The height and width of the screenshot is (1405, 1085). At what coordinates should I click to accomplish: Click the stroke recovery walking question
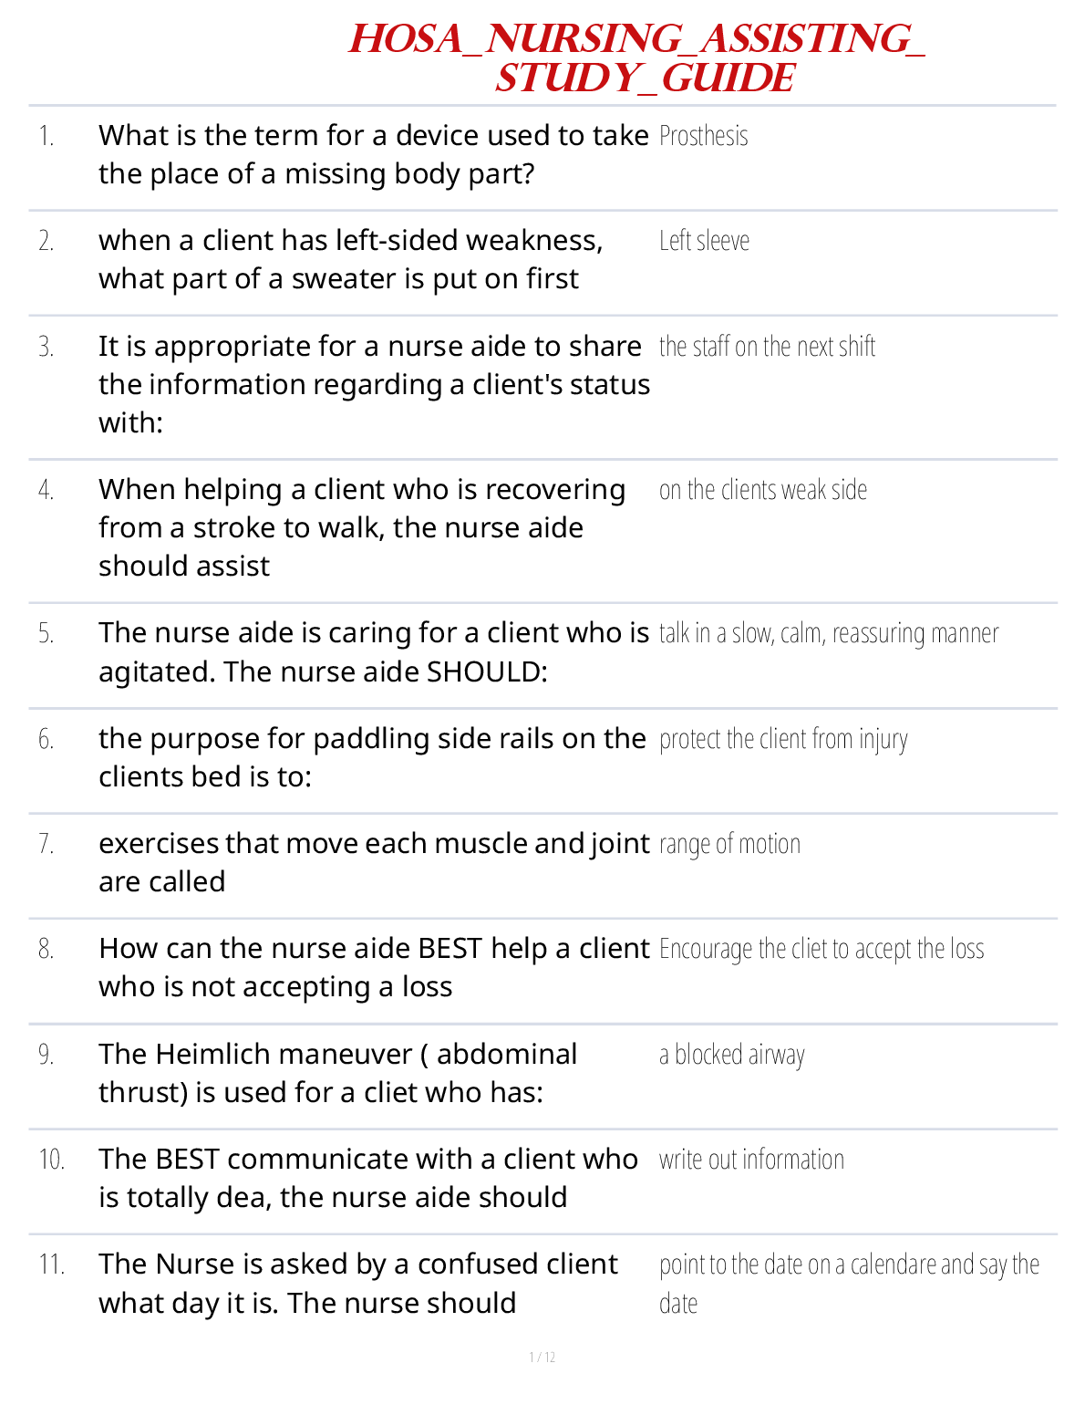pyautogui.click(x=361, y=527)
